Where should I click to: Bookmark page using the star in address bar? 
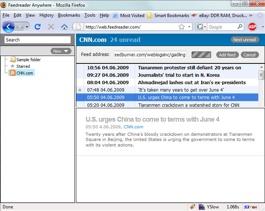(182, 27)
